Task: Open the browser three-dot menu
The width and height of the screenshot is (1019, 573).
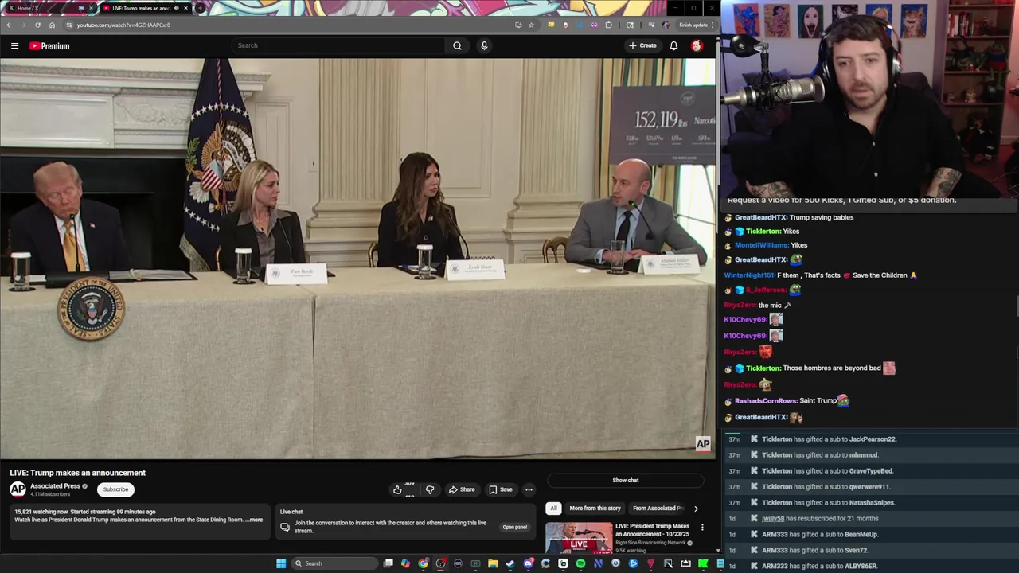Action: (712, 25)
